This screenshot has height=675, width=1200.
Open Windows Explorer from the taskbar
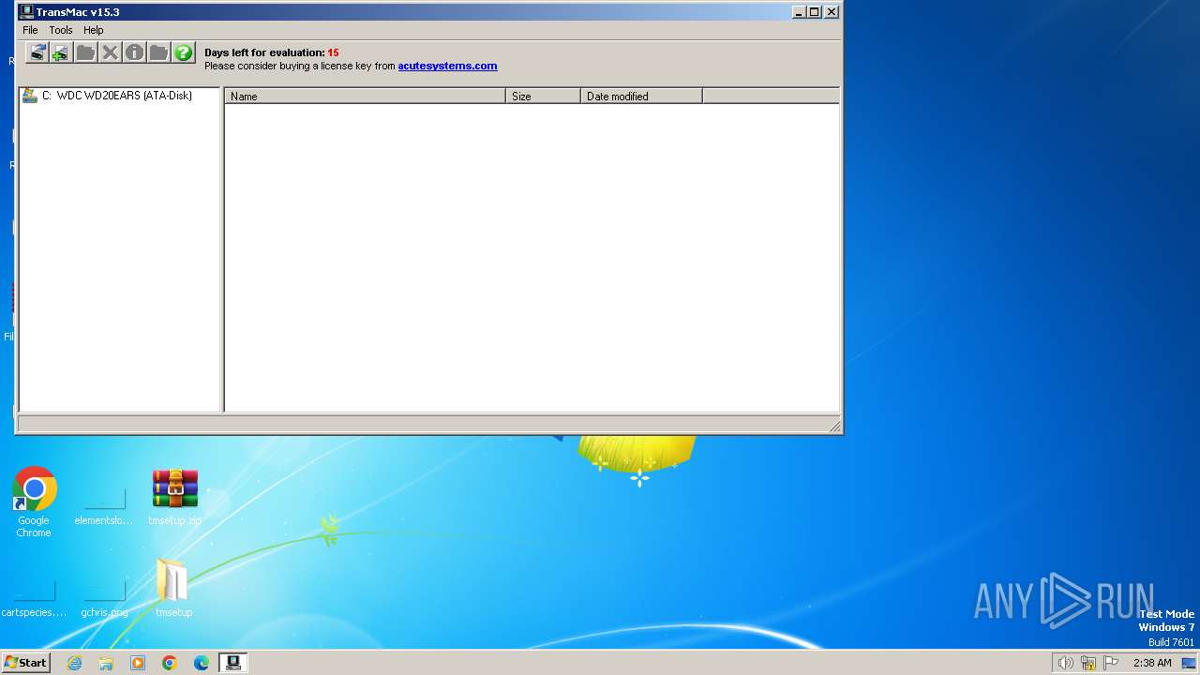pyautogui.click(x=106, y=663)
